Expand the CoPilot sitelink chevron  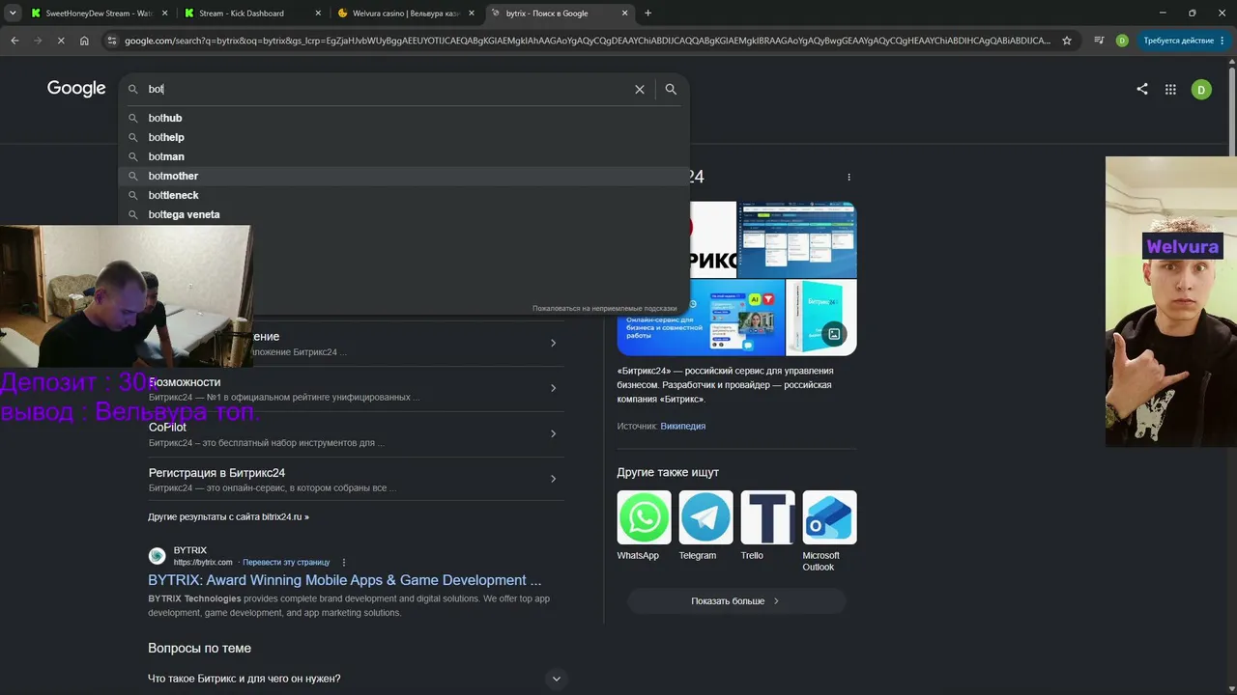[553, 433]
